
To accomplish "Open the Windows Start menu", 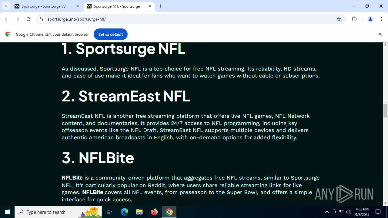I will (7, 212).
